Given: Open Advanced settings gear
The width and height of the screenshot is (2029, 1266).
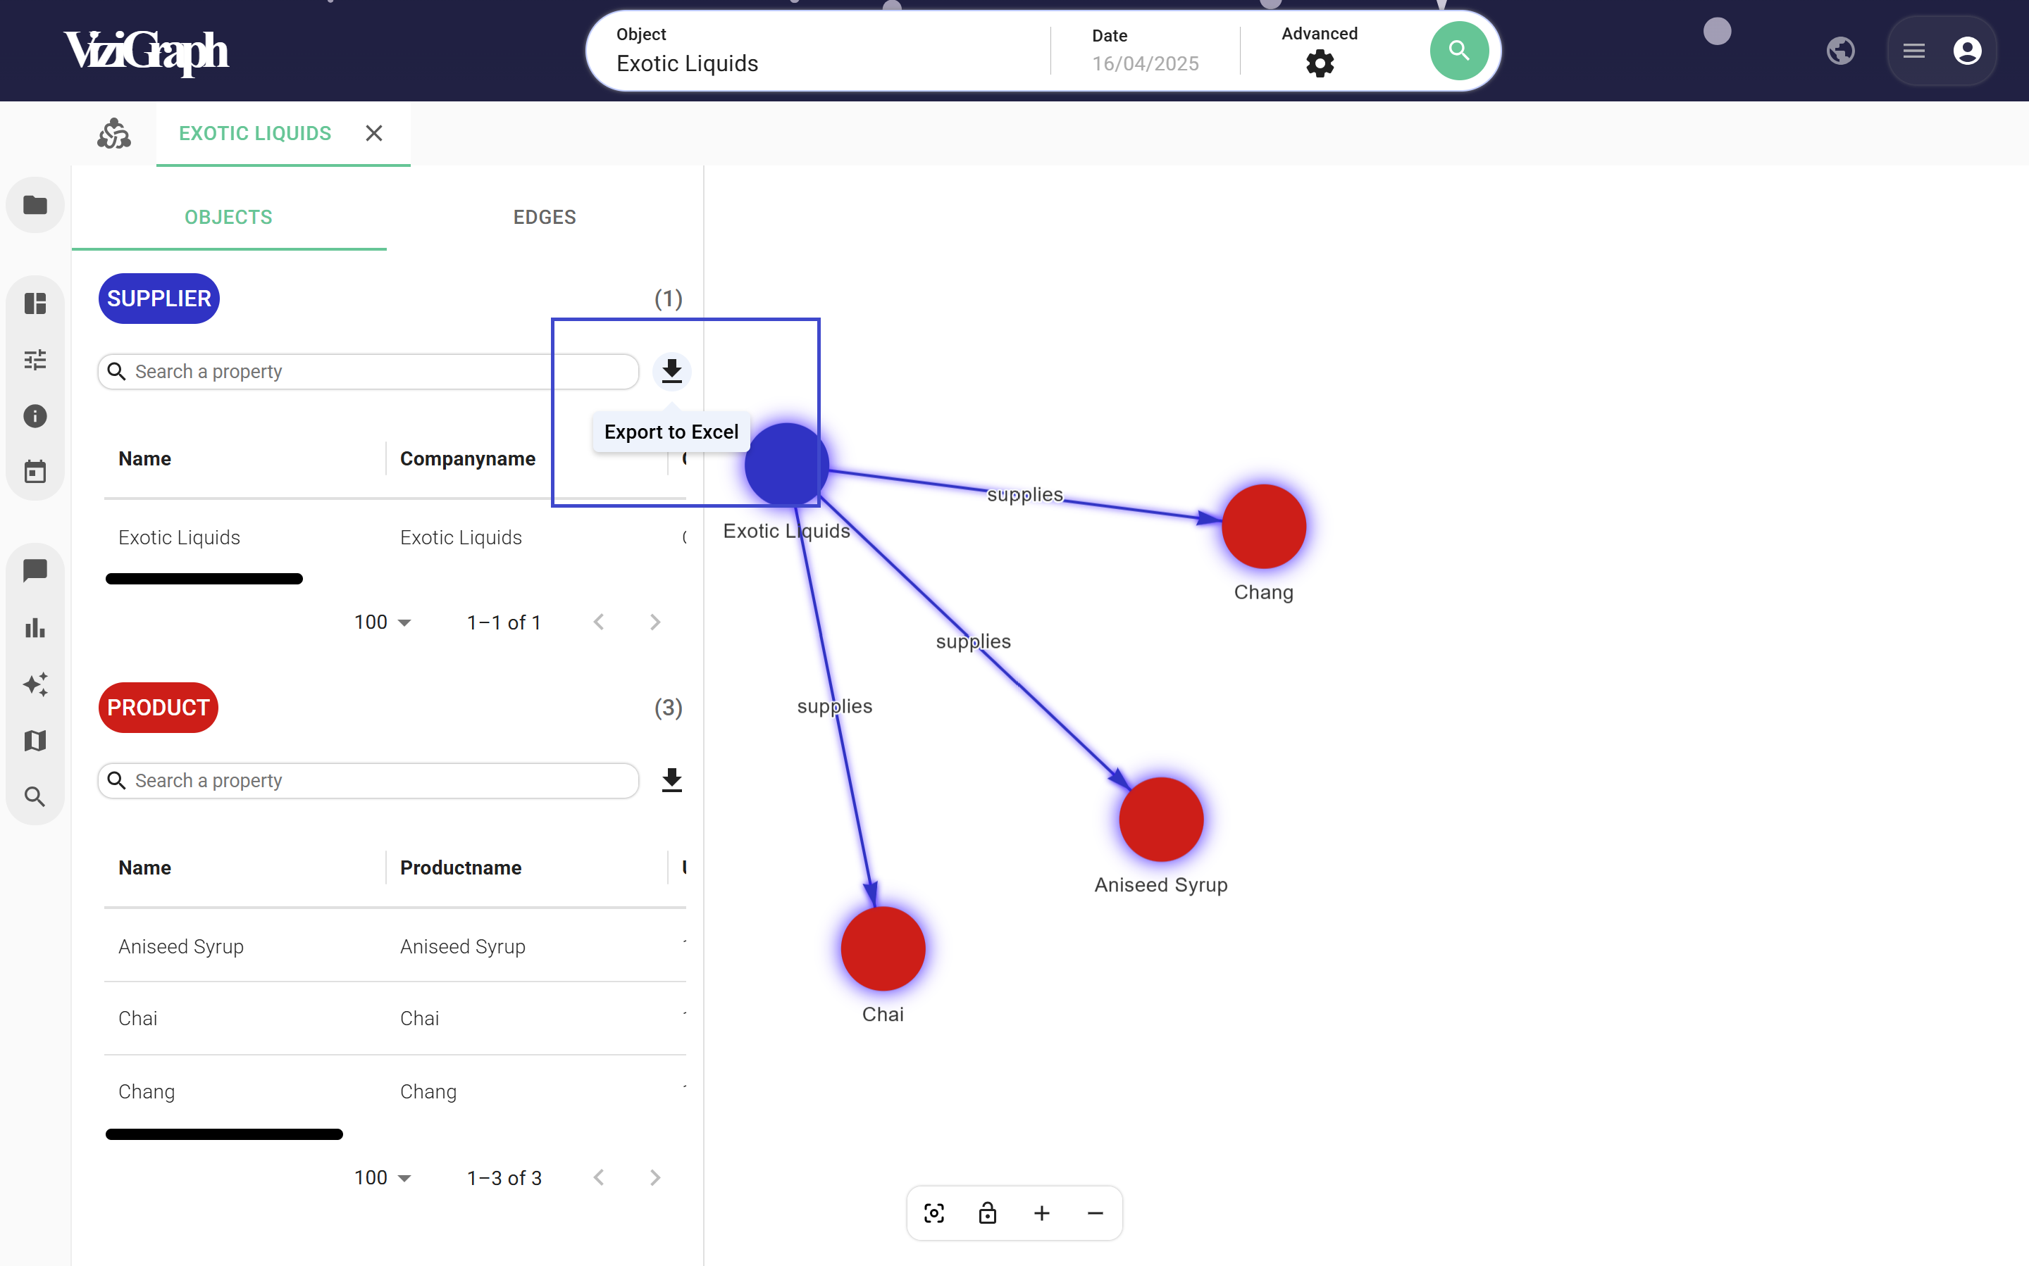Looking at the screenshot, I should (1319, 63).
